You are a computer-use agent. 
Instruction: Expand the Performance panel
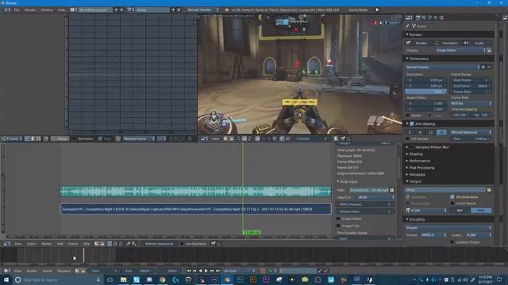420,161
